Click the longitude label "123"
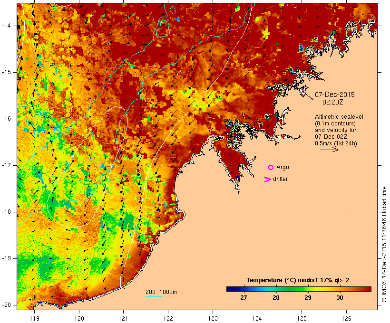Screen dimensions: 390x323 click(213, 319)
